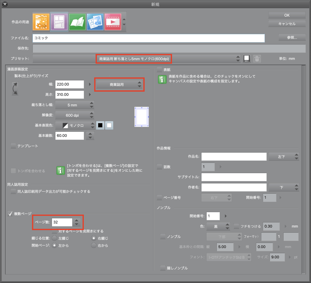Enable 対するページを見開きにする checkbox
Image resolution: width=311 pixels, height=283 pixels.
(54, 231)
